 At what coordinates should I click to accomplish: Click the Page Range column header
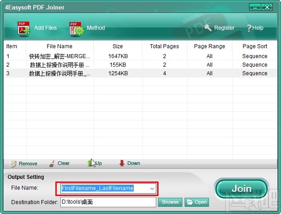point(209,46)
